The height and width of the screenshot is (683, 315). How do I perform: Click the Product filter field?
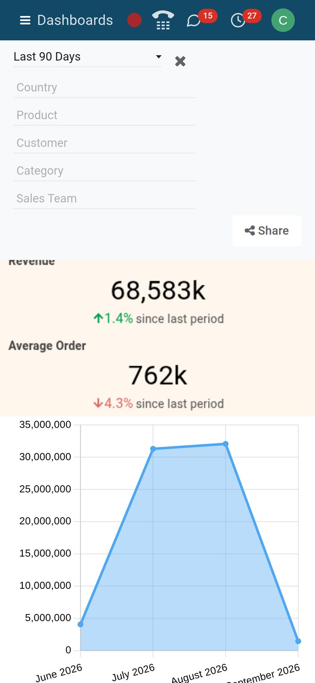click(x=105, y=115)
